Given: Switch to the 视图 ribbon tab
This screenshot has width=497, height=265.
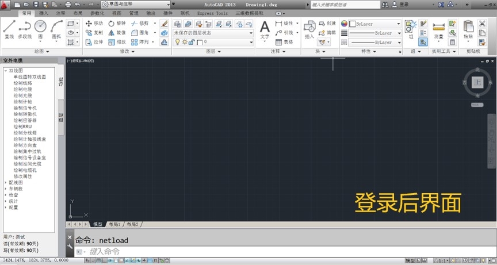Looking at the screenshot, I should point(117,13).
